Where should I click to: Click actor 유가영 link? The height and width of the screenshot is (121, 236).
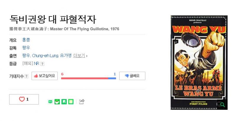coord(65,56)
